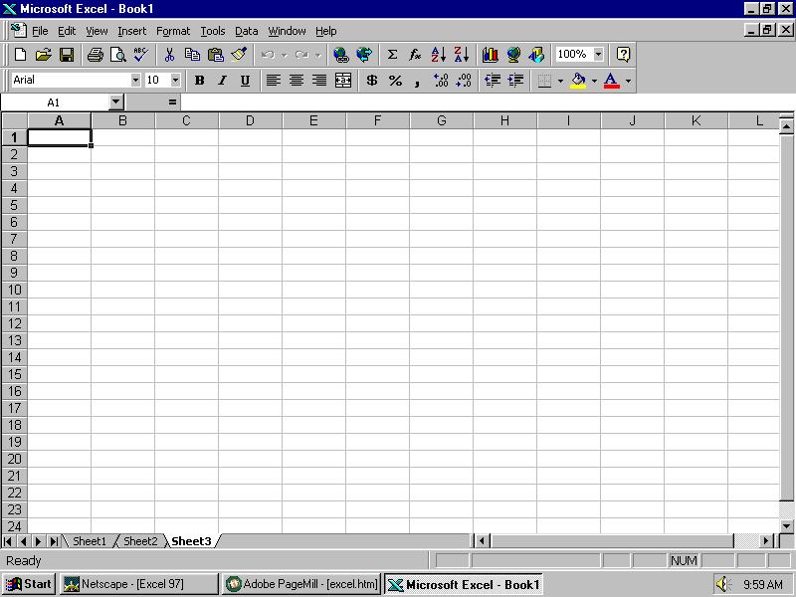The height and width of the screenshot is (597, 796).
Task: Increase the cell indent
Action: point(515,81)
